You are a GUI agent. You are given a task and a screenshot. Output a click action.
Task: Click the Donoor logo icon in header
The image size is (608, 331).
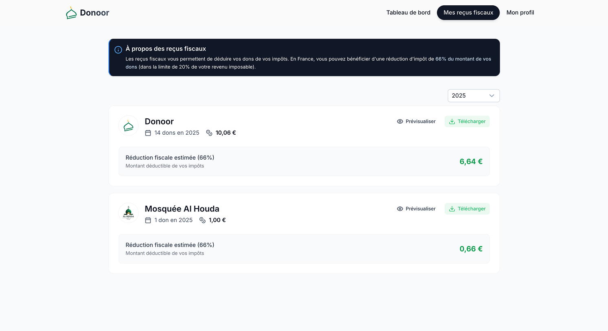71,13
